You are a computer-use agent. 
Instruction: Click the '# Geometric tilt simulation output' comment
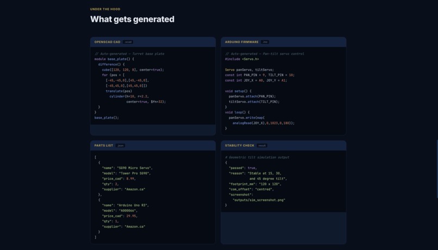[257, 157]
